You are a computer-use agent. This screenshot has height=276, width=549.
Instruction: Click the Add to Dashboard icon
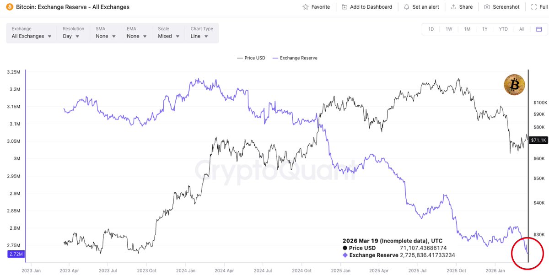tap(344, 7)
